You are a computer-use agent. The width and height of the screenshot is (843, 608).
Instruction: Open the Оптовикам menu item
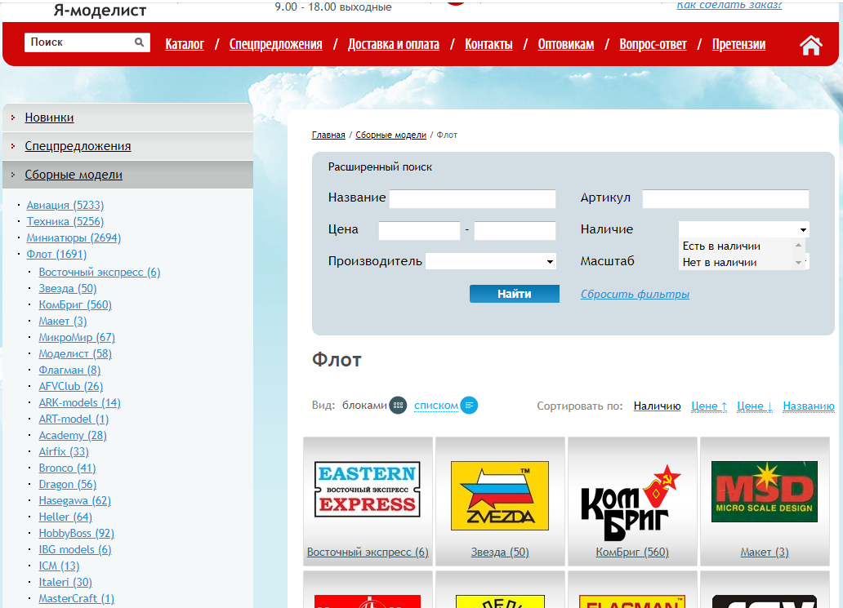[x=565, y=44]
